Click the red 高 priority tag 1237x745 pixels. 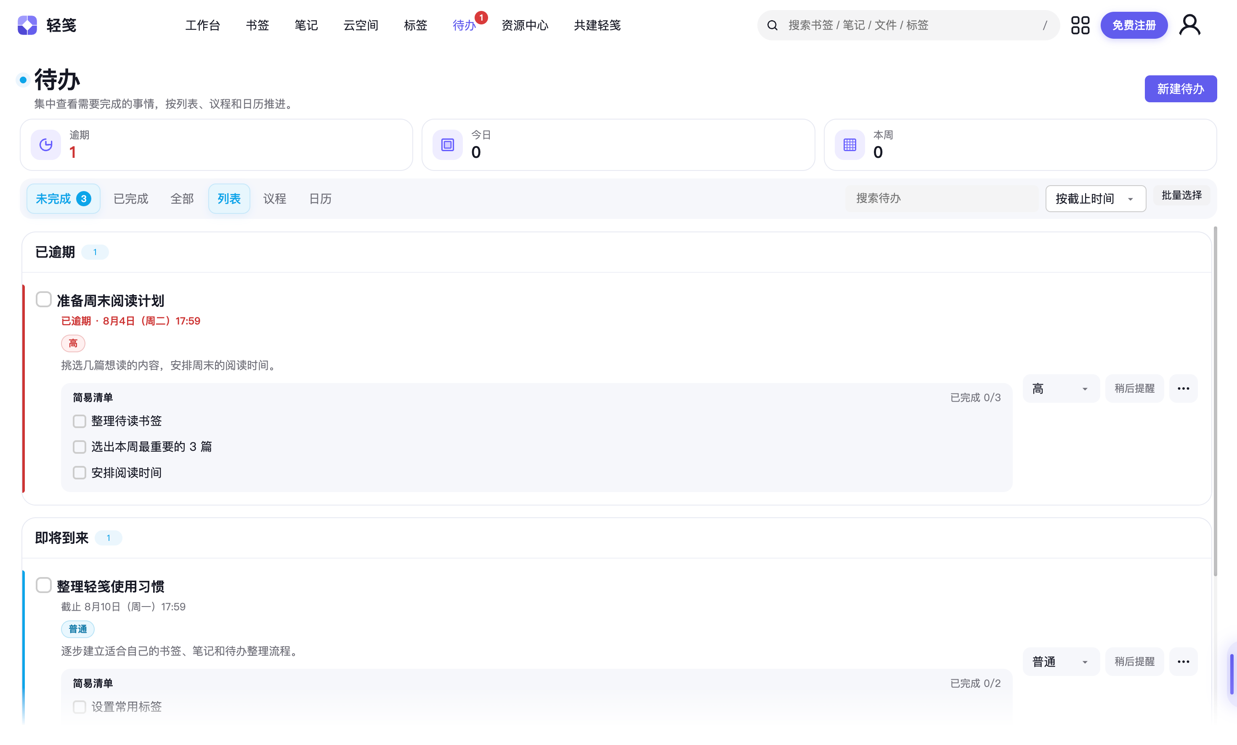pyautogui.click(x=73, y=343)
